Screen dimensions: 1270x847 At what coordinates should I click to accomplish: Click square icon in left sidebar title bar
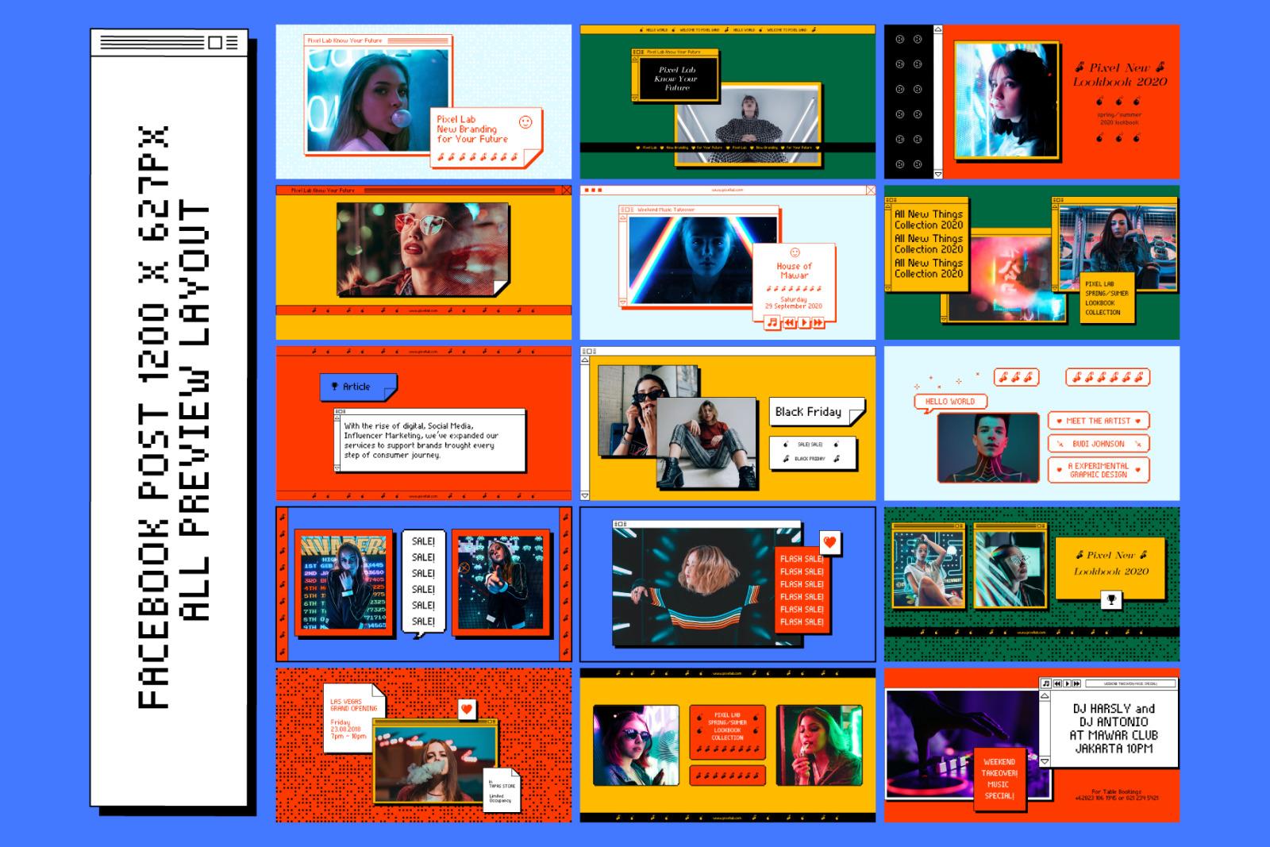point(214,43)
